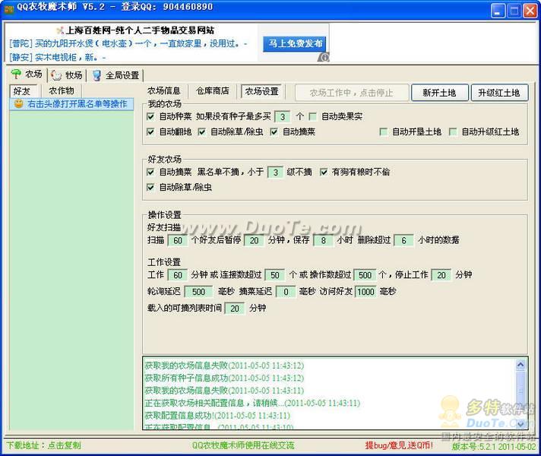Open the 仓库商店 tab
Image resolution: width=541 pixels, height=456 pixels.
tap(212, 91)
